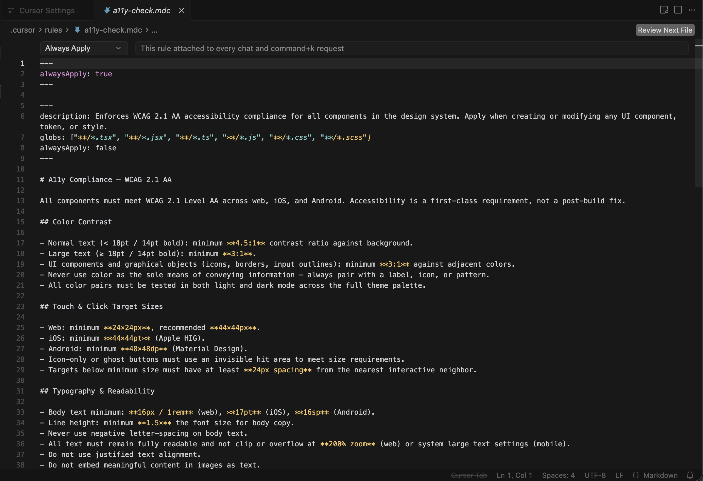Open the preview to the side icon

pos(664,10)
